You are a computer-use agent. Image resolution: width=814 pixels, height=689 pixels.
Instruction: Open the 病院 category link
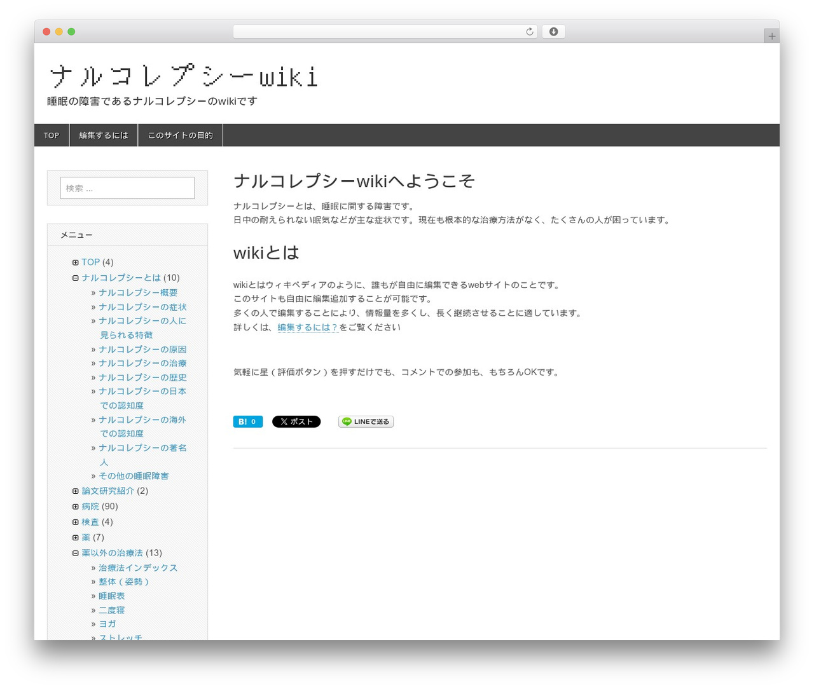click(90, 507)
